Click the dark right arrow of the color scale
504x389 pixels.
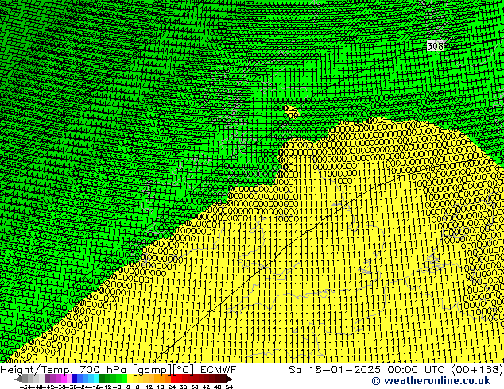[x=228, y=379]
